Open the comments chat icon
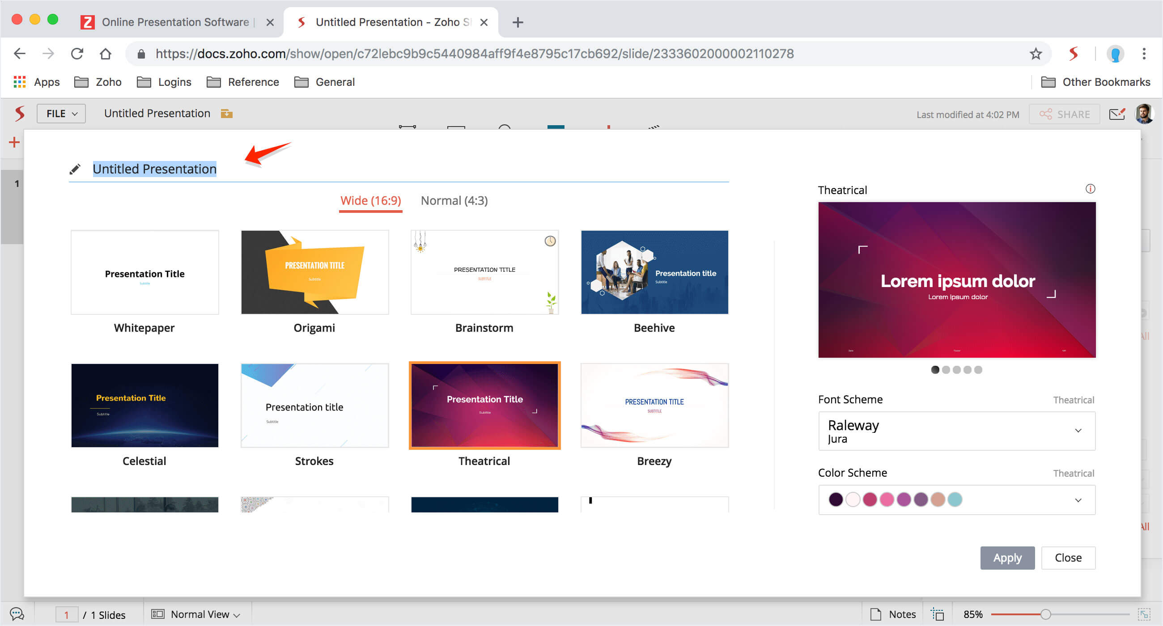The image size is (1163, 626). [x=17, y=614]
